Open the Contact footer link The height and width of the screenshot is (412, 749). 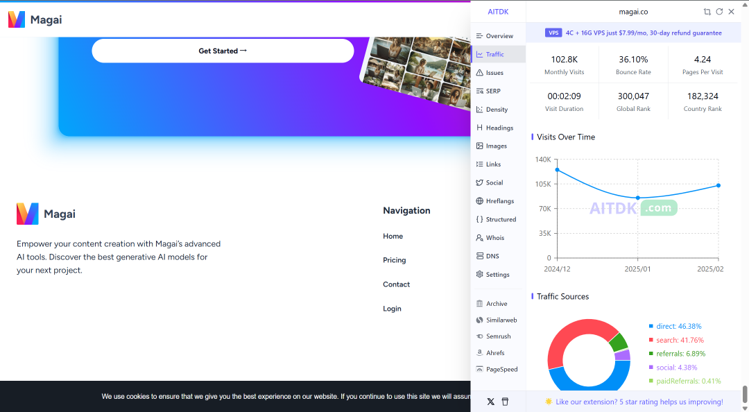coord(396,284)
